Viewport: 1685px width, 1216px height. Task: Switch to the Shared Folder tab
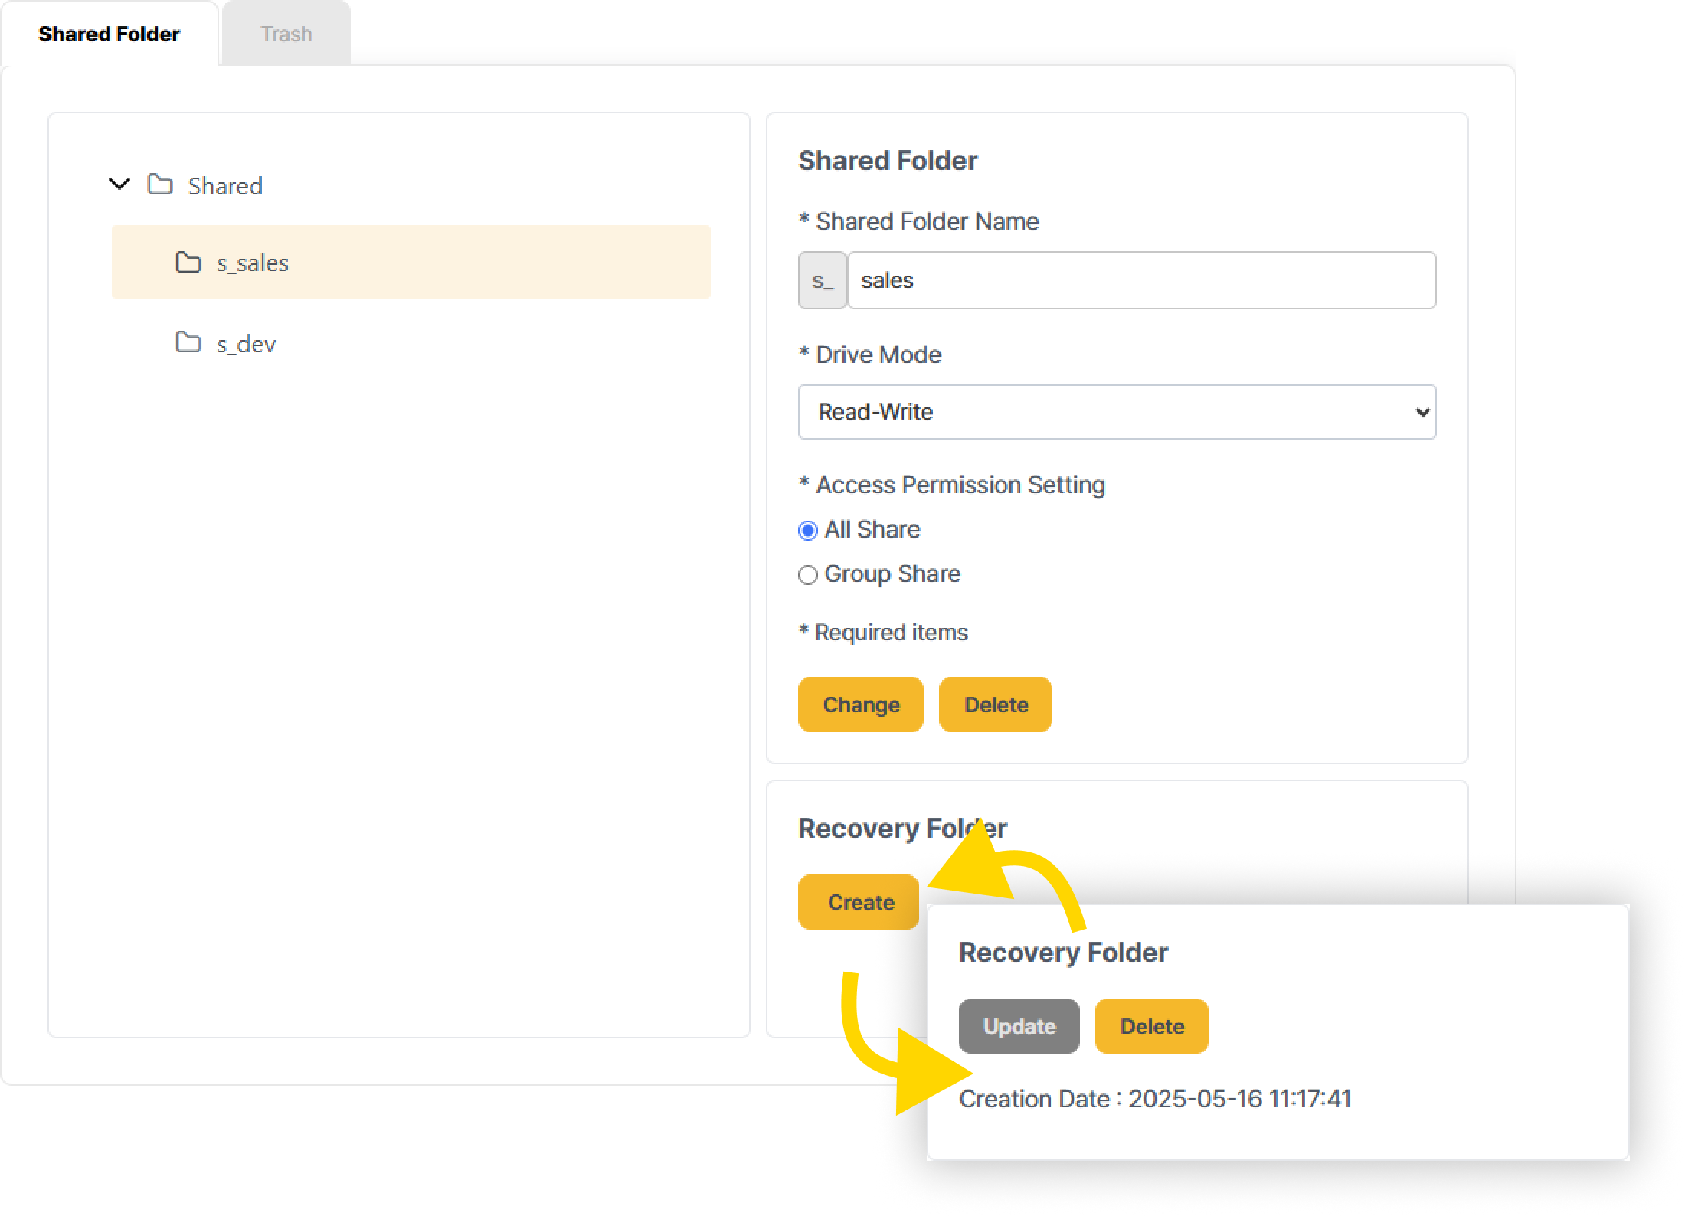(109, 34)
